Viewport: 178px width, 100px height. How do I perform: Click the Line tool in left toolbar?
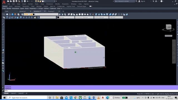pos(3,22)
